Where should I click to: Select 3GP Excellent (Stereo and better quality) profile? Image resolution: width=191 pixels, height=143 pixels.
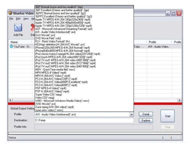pos(84,10)
